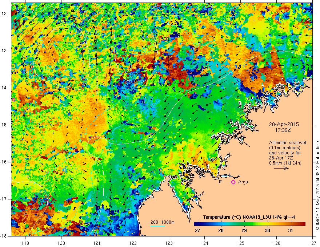Click the latitude label '-13'
Screen dimensions: 320x247
click(4, 51)
